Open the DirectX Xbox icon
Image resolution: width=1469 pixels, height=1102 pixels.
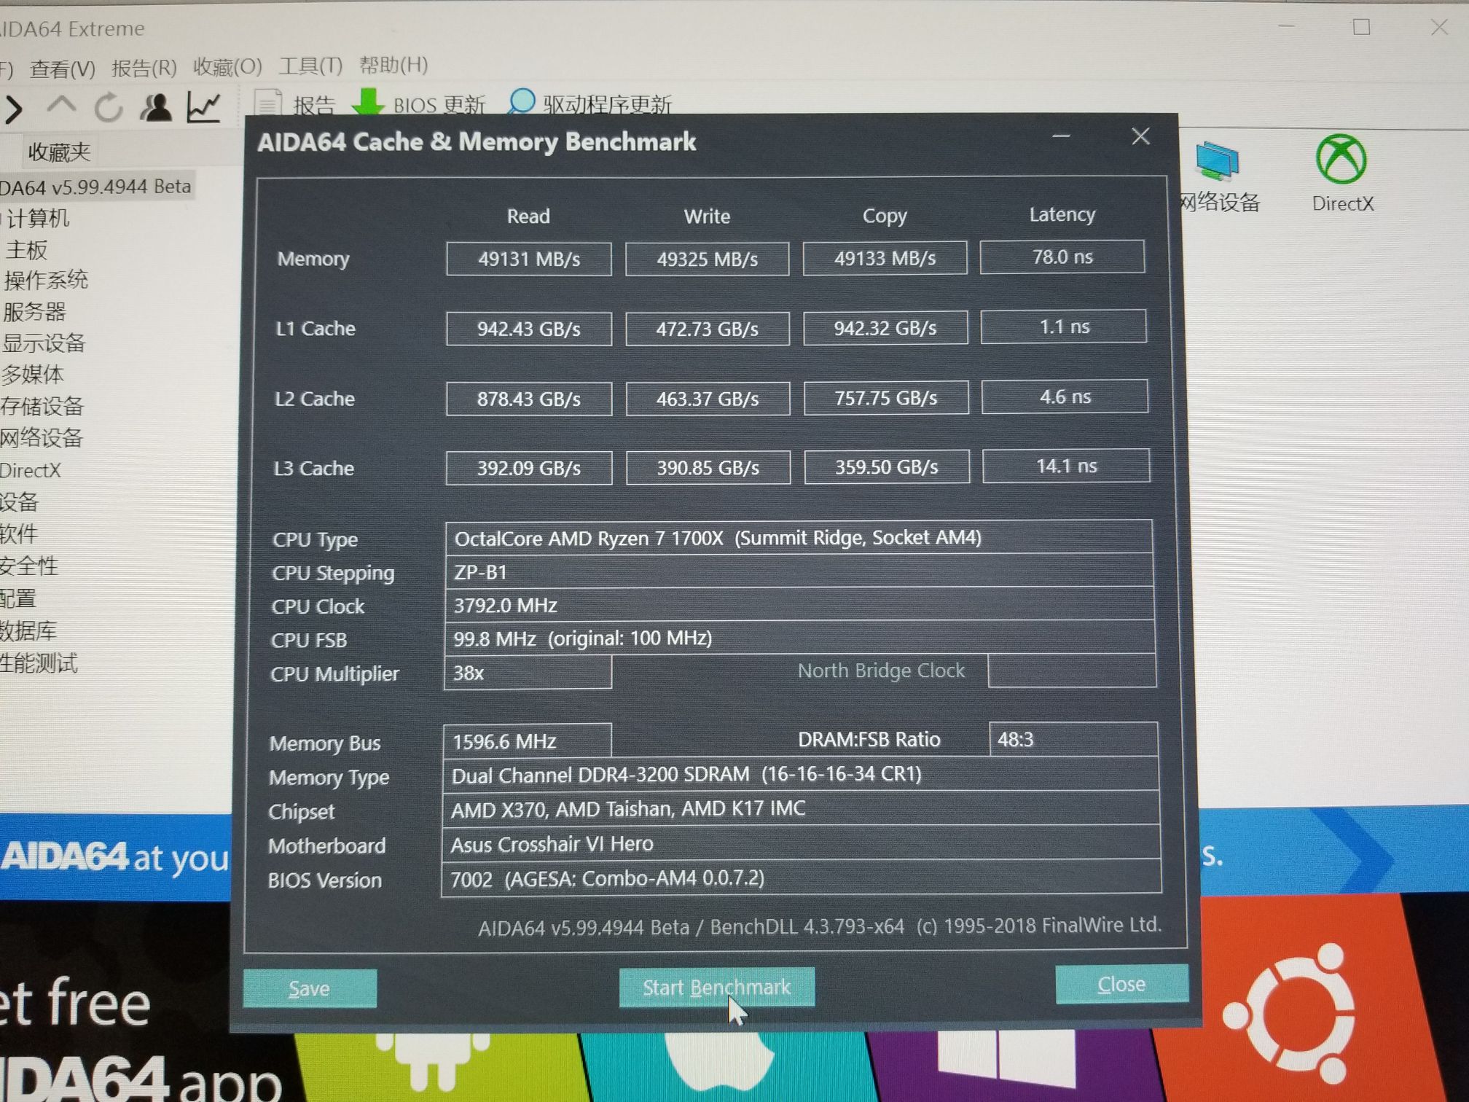click(1341, 159)
